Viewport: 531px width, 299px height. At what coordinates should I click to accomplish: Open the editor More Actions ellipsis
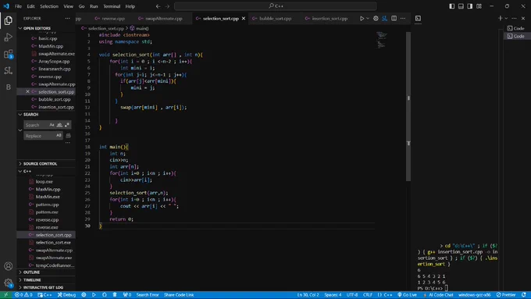(403, 18)
